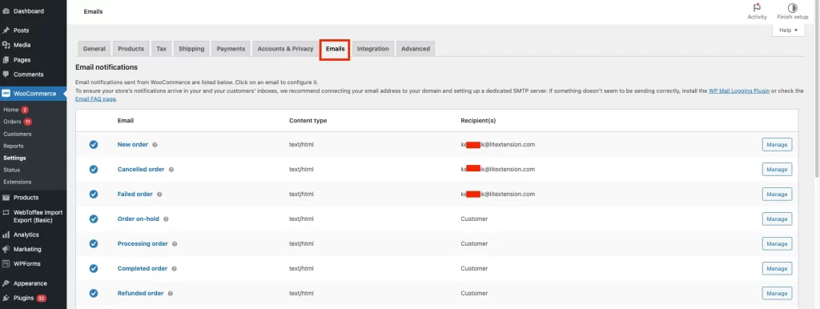Open Extensions submenu item
The width and height of the screenshot is (820, 309).
(18, 182)
